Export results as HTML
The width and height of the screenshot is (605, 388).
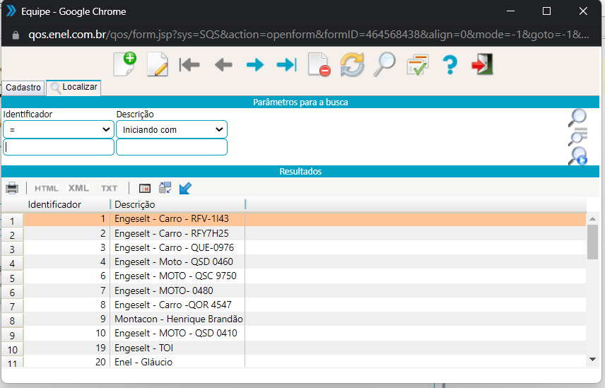pyautogui.click(x=47, y=188)
